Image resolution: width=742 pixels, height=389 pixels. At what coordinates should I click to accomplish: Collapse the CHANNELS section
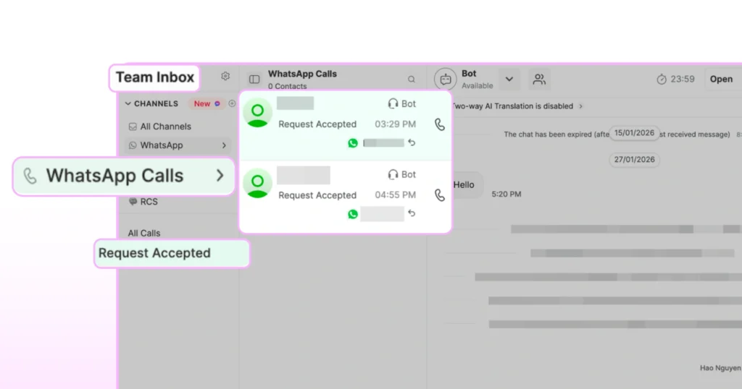[128, 103]
